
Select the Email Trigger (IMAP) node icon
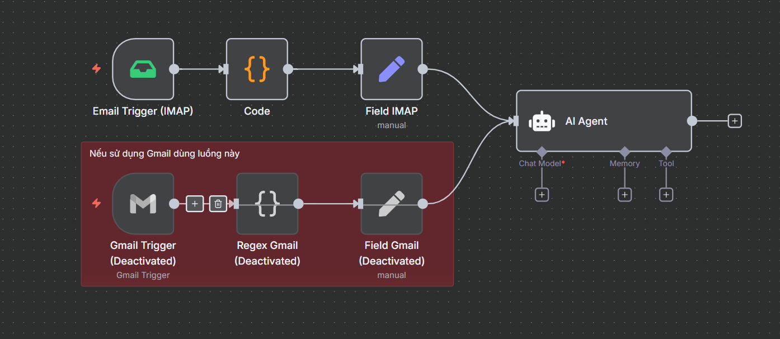(x=143, y=69)
